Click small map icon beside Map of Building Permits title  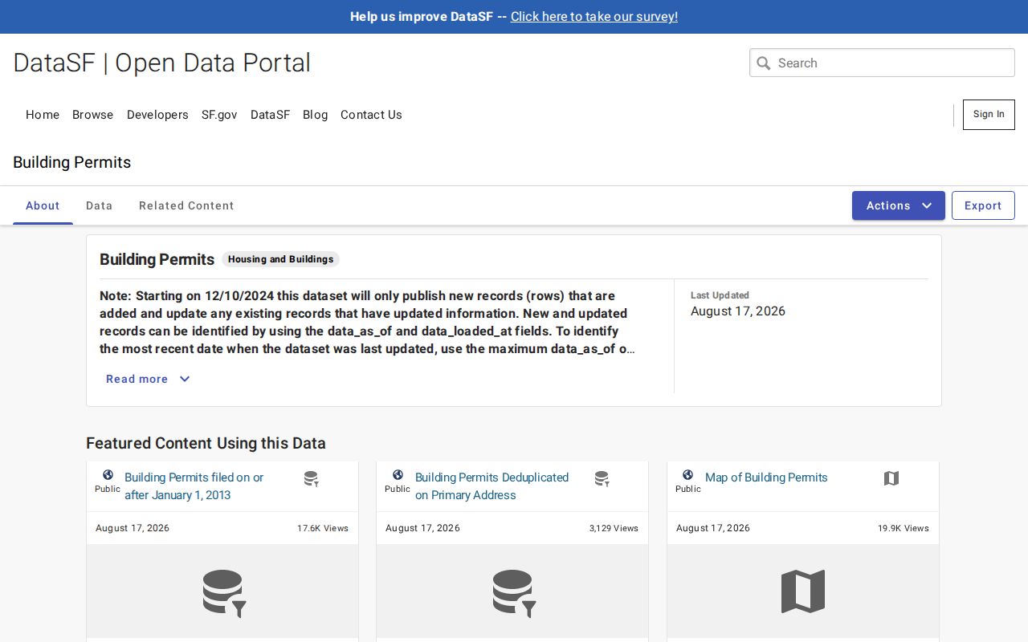(x=891, y=478)
